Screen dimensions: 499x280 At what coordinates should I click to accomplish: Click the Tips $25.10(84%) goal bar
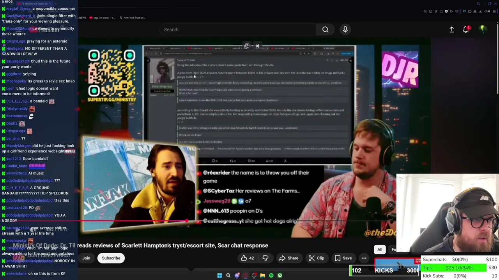pos(454,268)
